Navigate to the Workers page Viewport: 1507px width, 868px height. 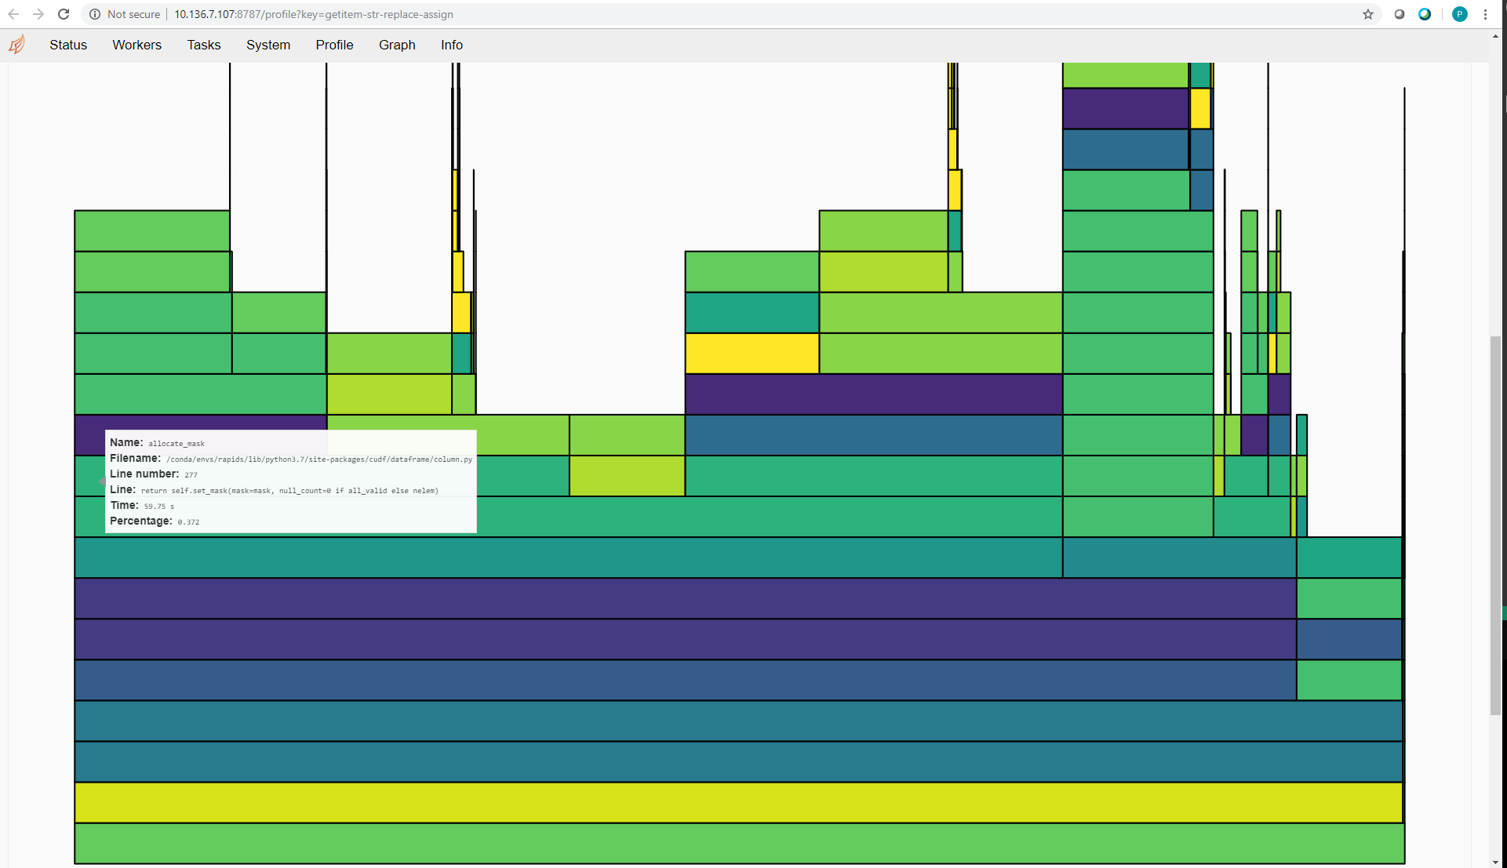coord(137,45)
